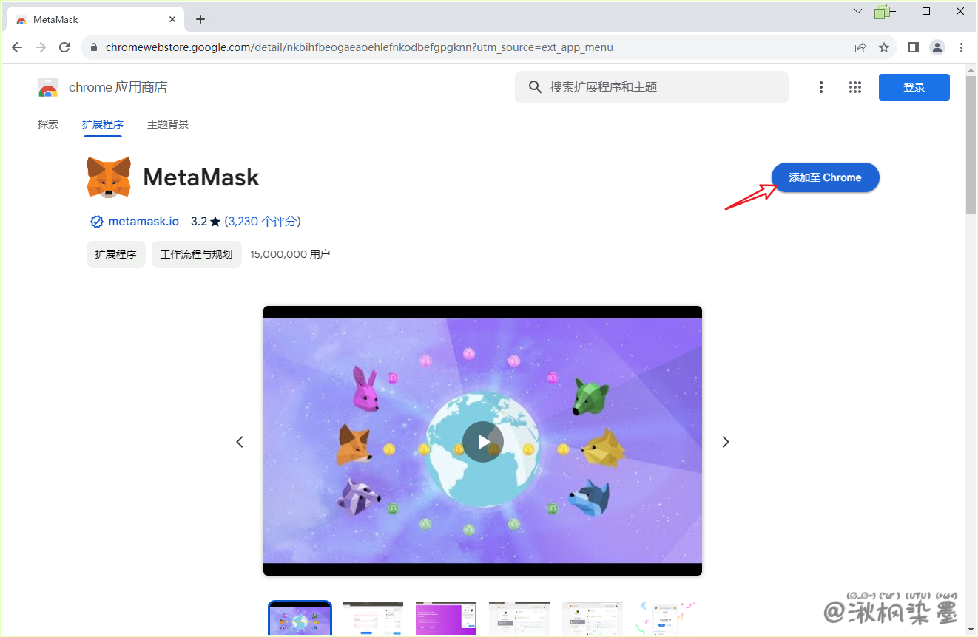
Task: Open the Google apps grid icon
Action: point(855,87)
